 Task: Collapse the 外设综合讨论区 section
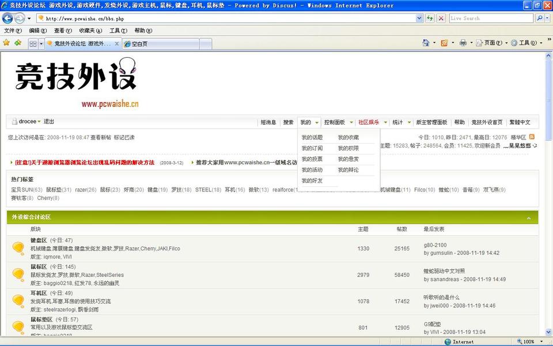click(529, 218)
